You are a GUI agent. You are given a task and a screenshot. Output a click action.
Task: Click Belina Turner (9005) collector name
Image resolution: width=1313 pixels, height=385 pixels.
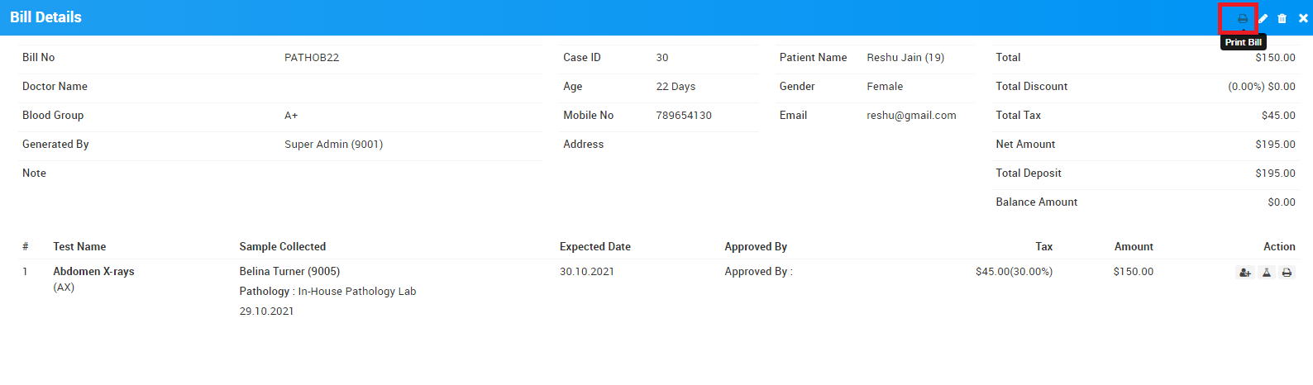pyautogui.click(x=289, y=271)
